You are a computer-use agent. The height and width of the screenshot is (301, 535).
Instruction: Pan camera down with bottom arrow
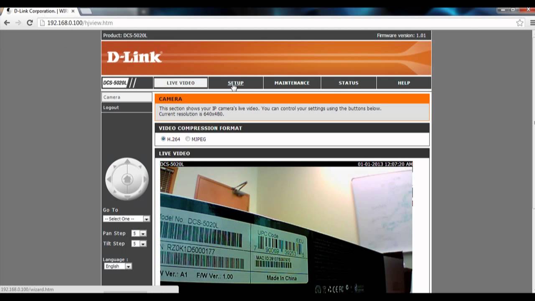point(127,197)
